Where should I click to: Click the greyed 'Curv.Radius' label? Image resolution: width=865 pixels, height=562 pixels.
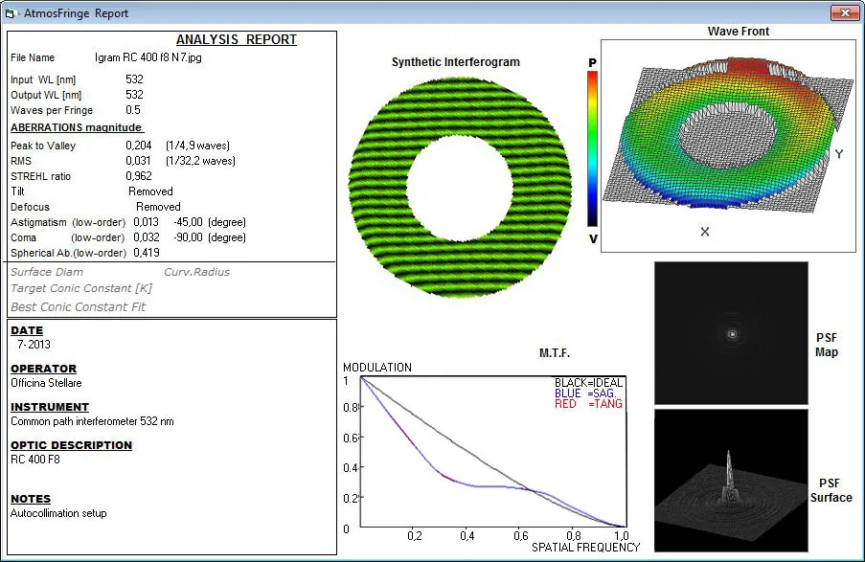click(x=196, y=272)
